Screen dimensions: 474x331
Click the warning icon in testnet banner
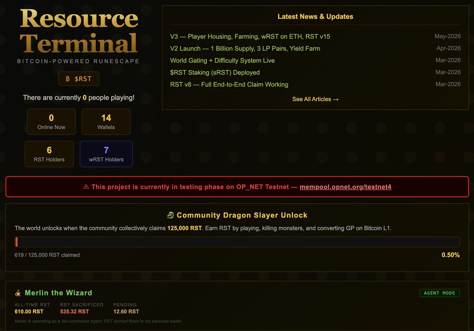86,187
